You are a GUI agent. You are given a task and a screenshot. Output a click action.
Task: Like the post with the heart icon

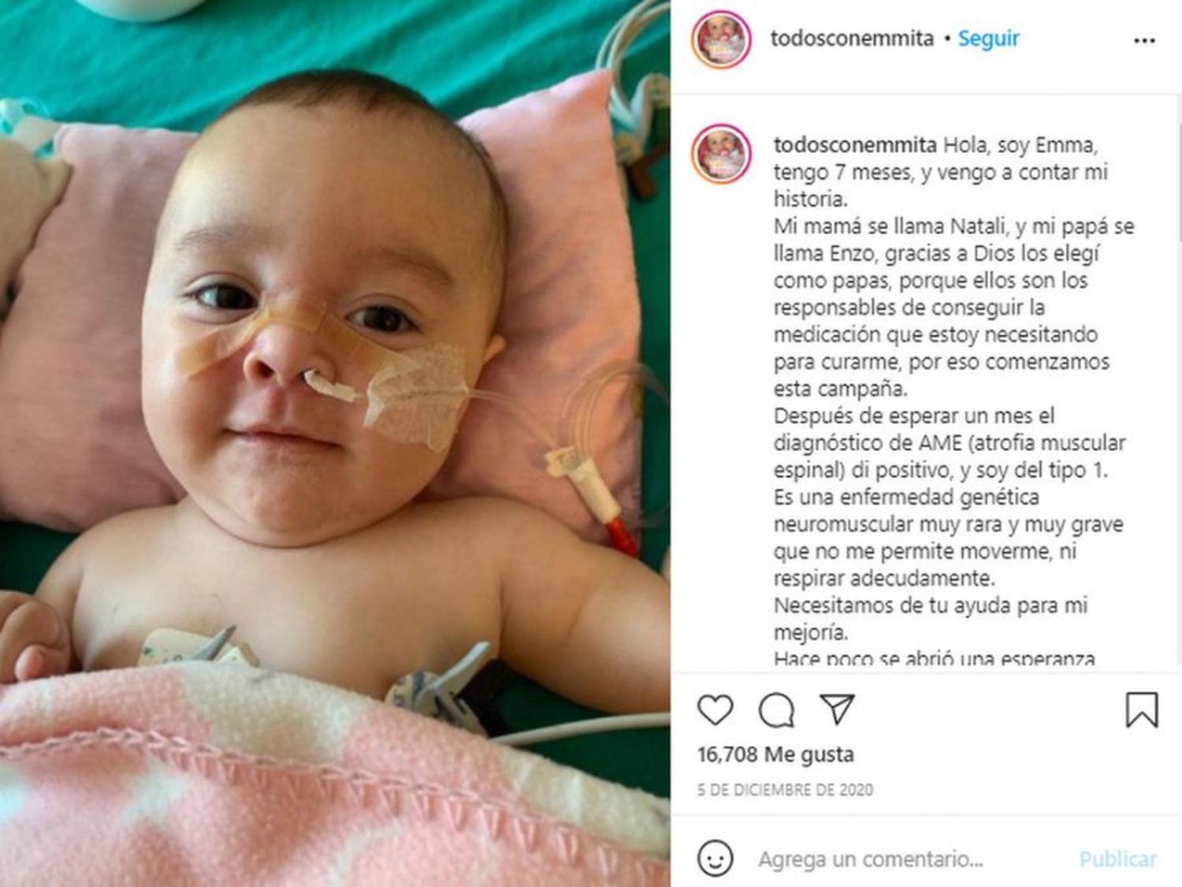click(716, 710)
